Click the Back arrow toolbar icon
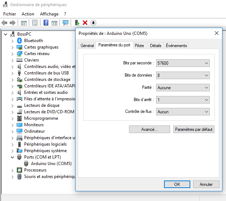The height and width of the screenshot is (201, 226). [x=4, y=23]
